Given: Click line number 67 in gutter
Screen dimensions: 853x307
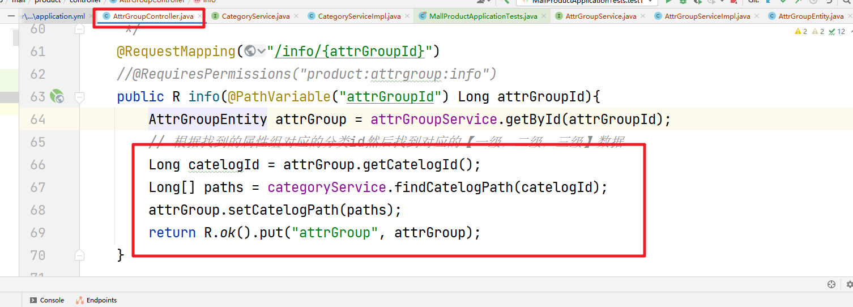Looking at the screenshot, I should pyautogui.click(x=37, y=187).
